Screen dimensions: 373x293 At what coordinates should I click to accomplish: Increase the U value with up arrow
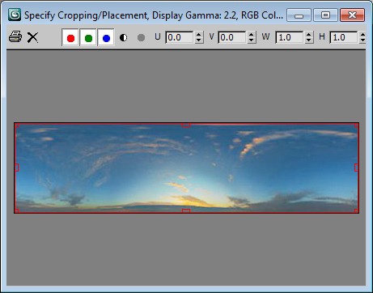[199, 35]
